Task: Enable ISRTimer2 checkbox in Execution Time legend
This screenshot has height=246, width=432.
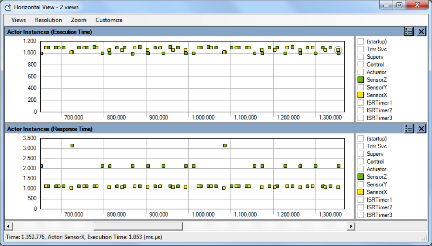Action: tap(361, 110)
